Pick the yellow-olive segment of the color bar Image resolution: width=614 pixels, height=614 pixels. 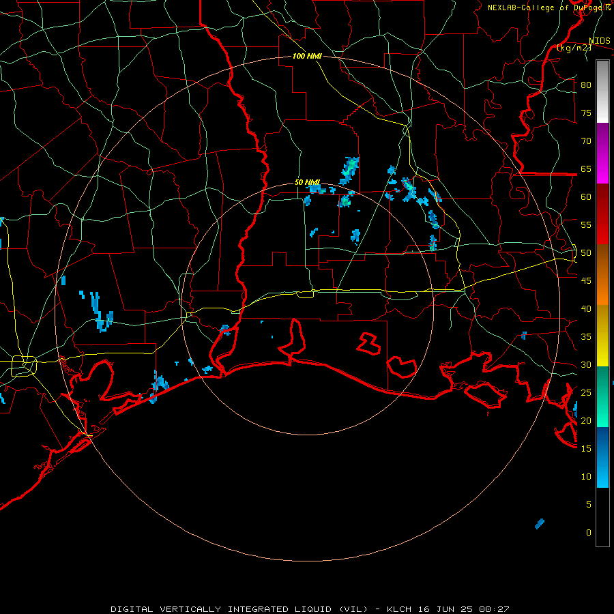[x=602, y=336]
